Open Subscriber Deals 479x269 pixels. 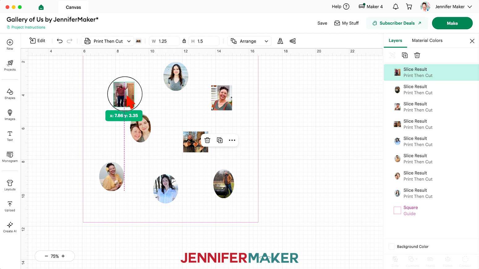coord(397,23)
